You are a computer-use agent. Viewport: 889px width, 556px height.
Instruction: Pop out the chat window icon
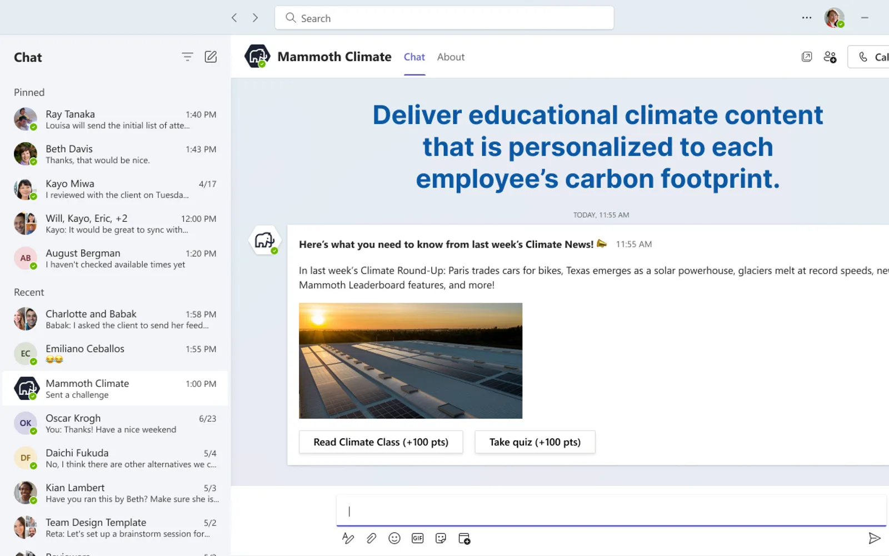[807, 57]
